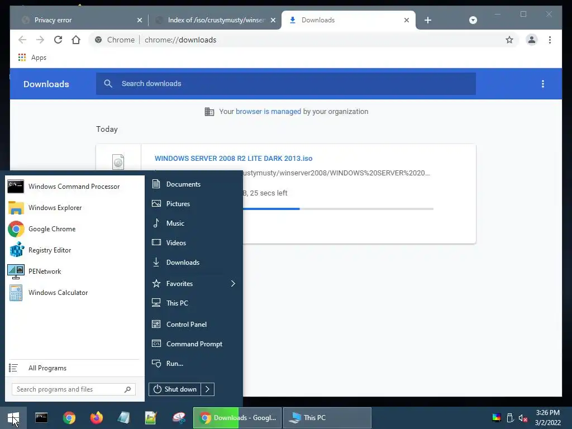
Task: Click the ISO file type icon
Action: point(118,162)
